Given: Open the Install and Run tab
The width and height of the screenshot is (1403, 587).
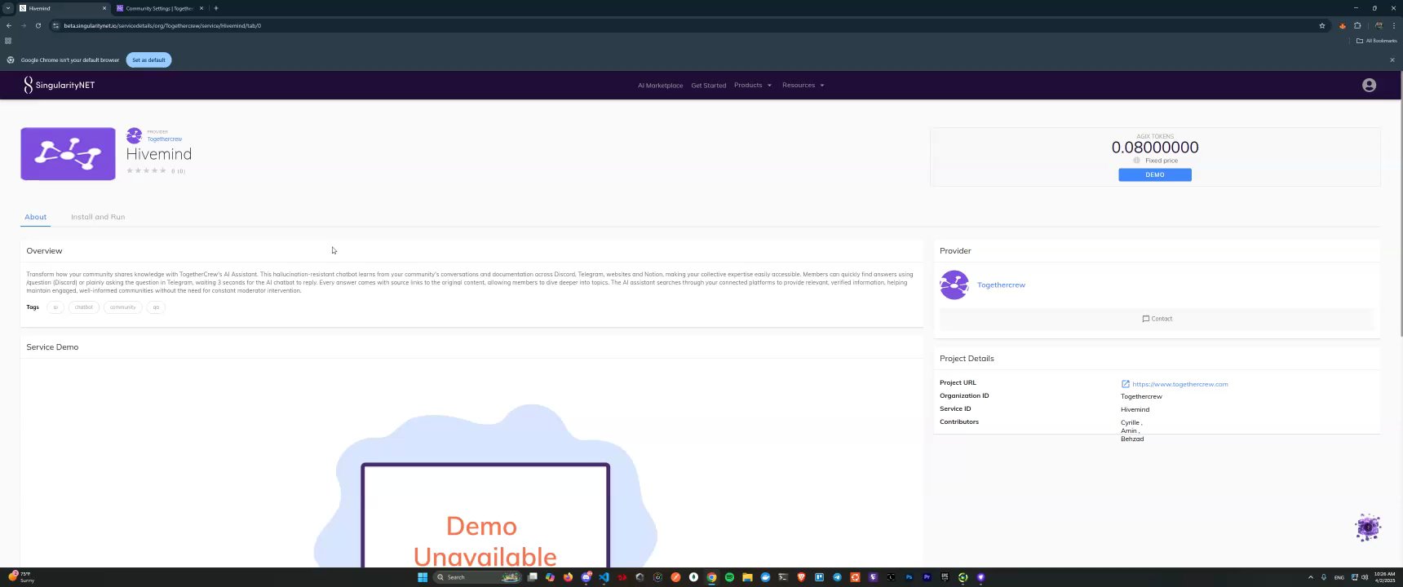Looking at the screenshot, I should 98,217.
